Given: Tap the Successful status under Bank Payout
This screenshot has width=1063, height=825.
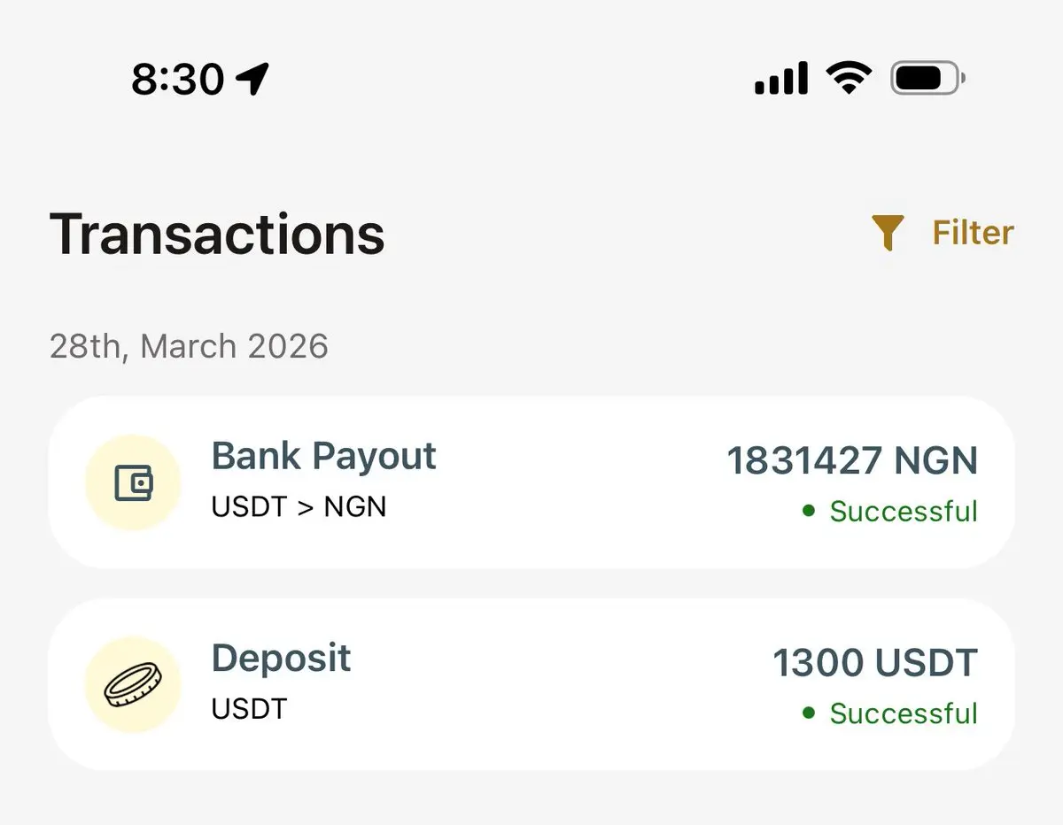Looking at the screenshot, I should (x=903, y=512).
